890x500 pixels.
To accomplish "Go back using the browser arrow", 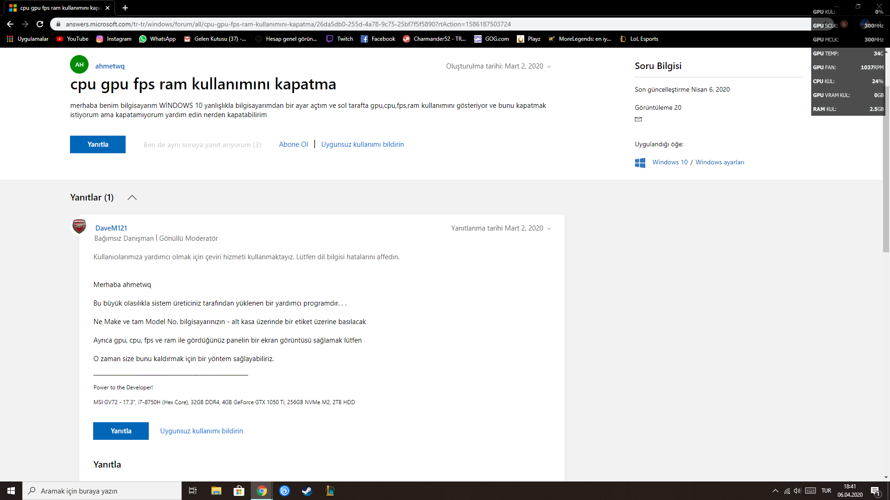I will [10, 24].
